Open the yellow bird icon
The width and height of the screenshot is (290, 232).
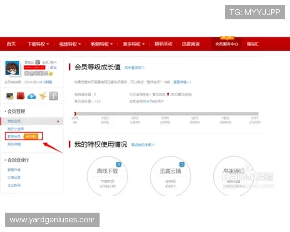pyautogui.click(x=43, y=96)
